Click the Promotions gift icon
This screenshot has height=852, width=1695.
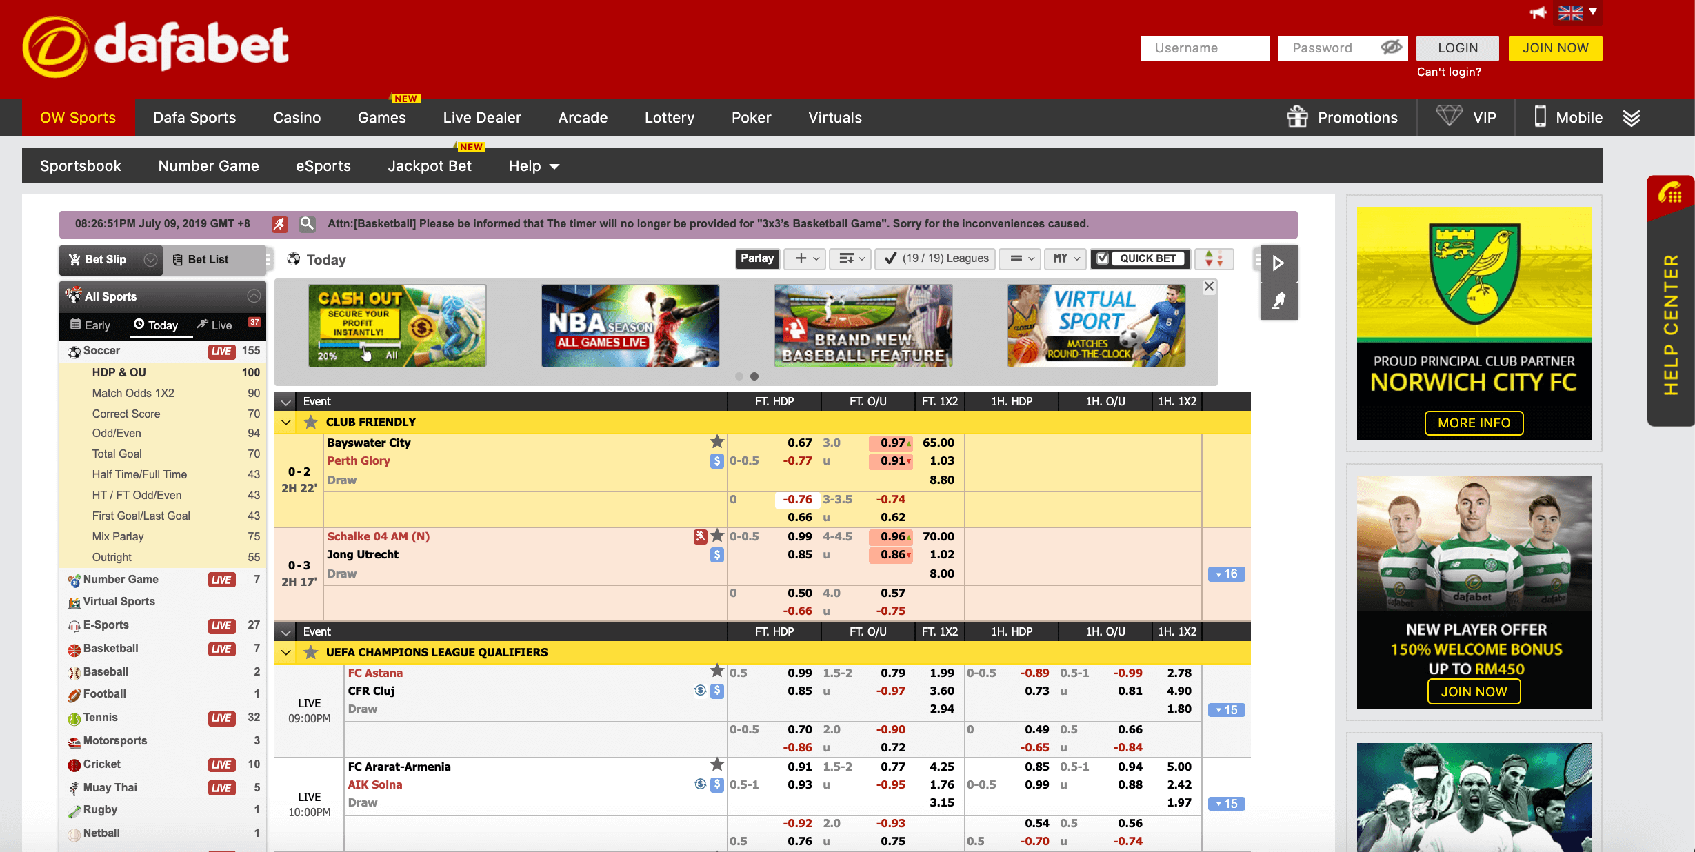pos(1297,116)
